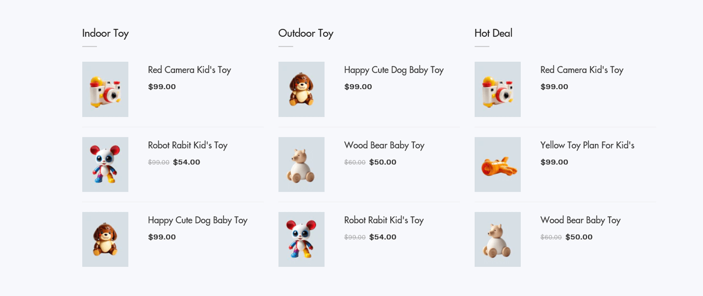Open Red Camera thumbnail under Indoor Toy

click(105, 89)
